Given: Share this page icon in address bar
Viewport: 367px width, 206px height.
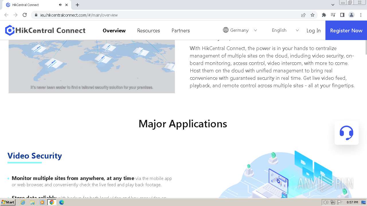Looking at the screenshot, I should pos(303,15).
